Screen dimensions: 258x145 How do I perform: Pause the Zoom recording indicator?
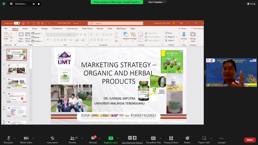pos(34,4)
